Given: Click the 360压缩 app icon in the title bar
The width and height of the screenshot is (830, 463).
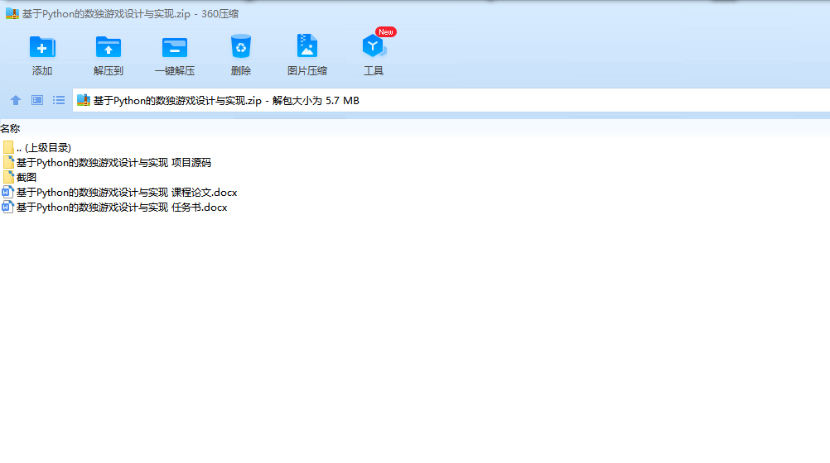Looking at the screenshot, I should click(x=12, y=14).
